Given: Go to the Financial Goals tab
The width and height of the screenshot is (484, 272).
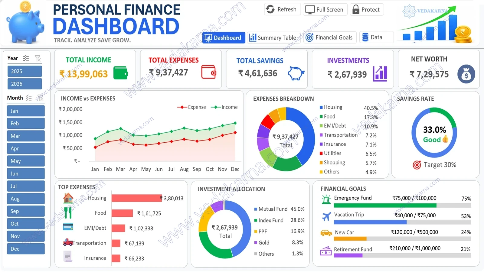Looking at the screenshot, I should click(x=330, y=37).
